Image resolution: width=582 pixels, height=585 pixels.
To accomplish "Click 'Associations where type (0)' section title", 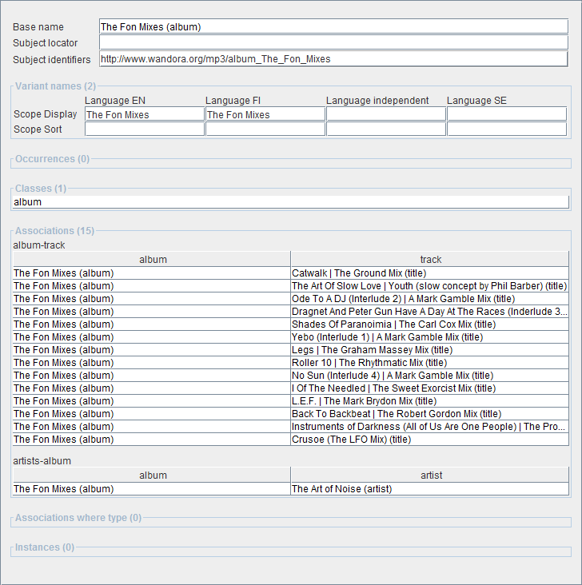I will click(x=78, y=518).
